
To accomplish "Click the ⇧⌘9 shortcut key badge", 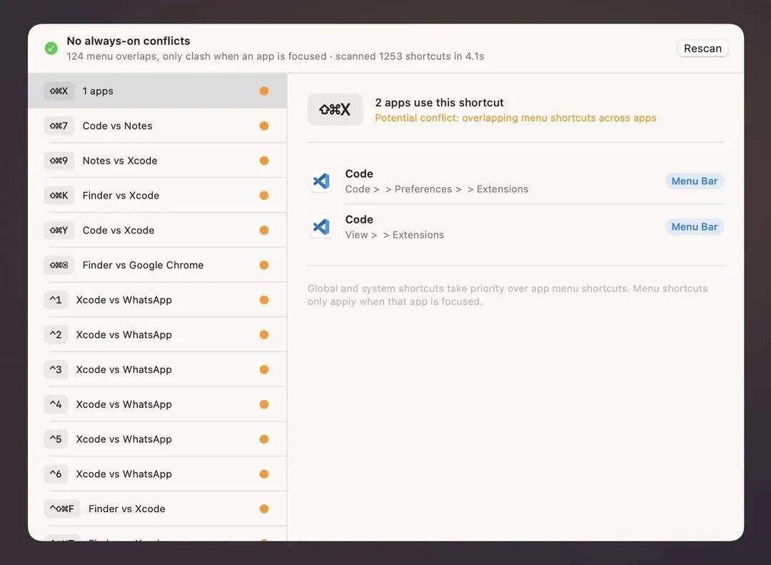I will click(59, 161).
